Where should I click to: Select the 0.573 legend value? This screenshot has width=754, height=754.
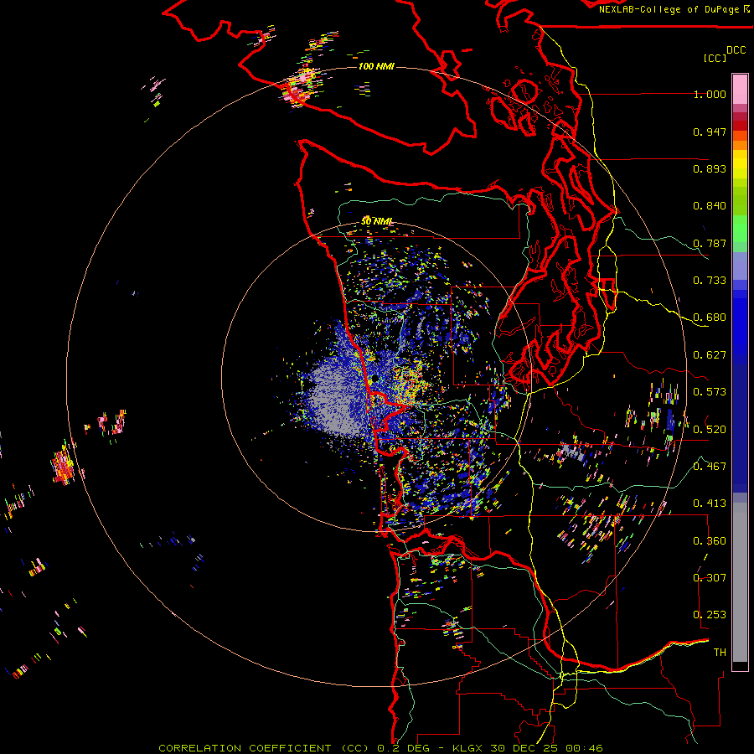pos(710,392)
